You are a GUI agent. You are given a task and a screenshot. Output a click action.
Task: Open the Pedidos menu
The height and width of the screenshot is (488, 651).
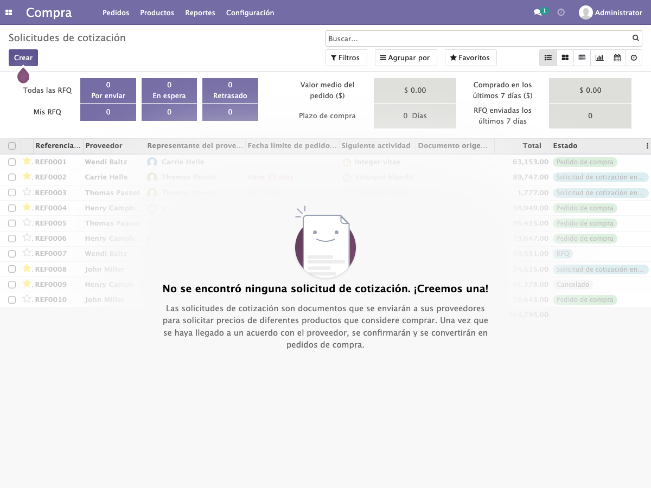[x=116, y=12]
